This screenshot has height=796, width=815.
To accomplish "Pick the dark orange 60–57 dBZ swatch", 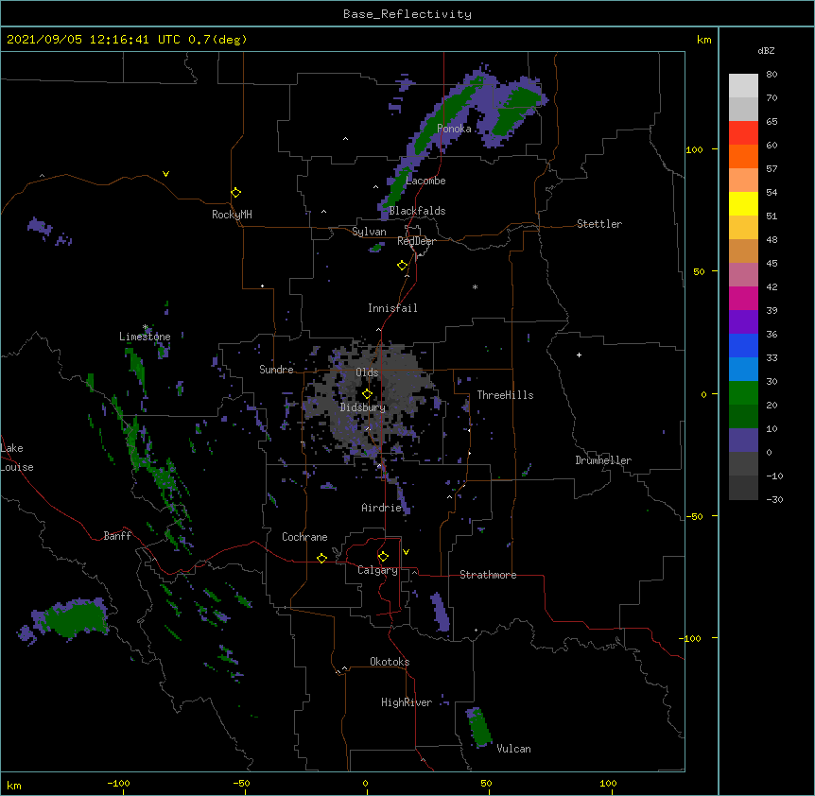I will (743, 156).
